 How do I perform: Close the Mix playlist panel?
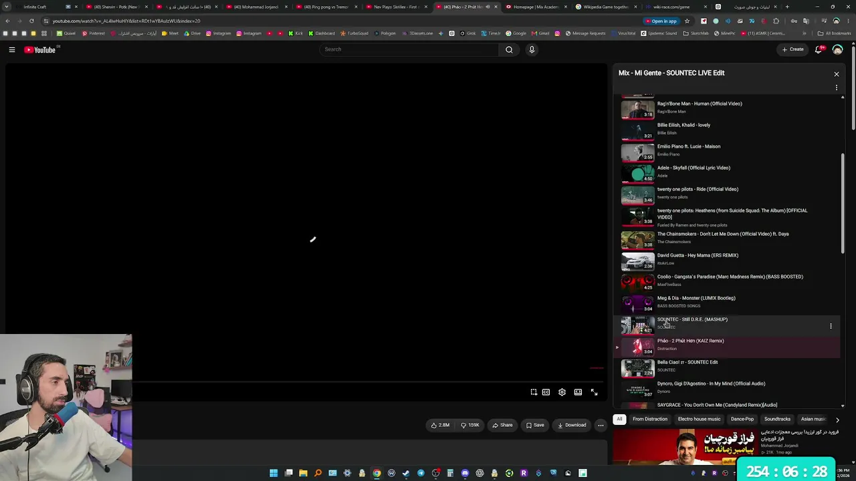tap(836, 74)
